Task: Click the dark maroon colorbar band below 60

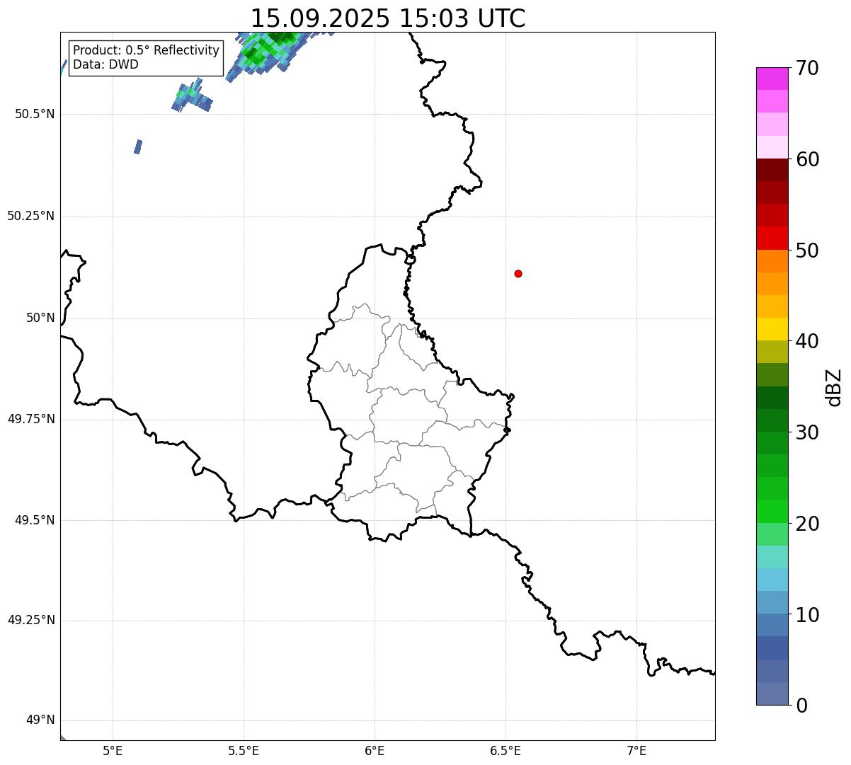Action: click(x=772, y=170)
